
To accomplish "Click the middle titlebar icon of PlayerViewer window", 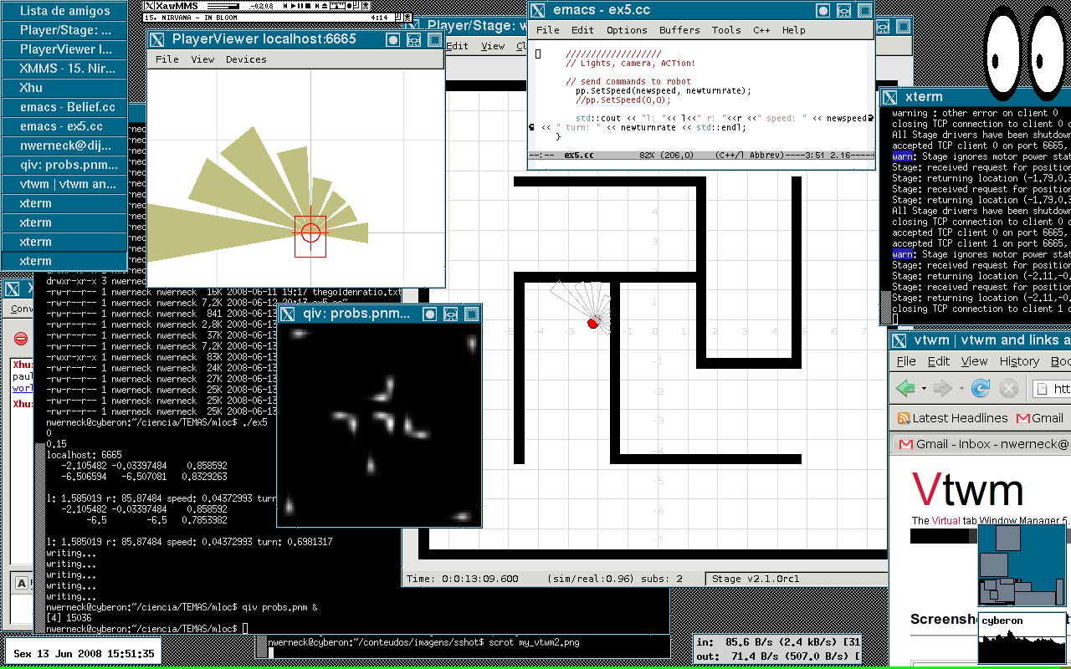I will click(414, 39).
